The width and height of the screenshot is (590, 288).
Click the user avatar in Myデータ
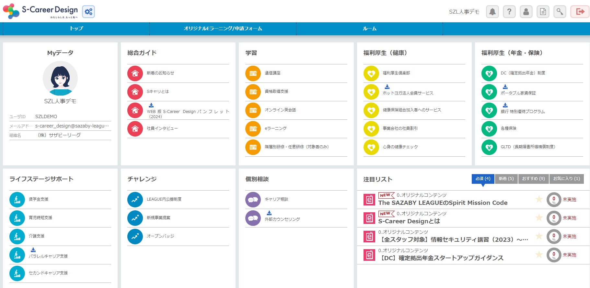pos(60,78)
